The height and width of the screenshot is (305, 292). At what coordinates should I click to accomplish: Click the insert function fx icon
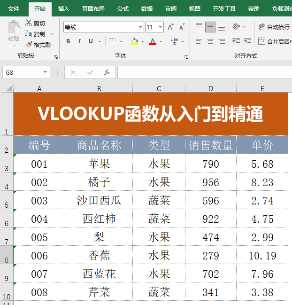(107, 72)
